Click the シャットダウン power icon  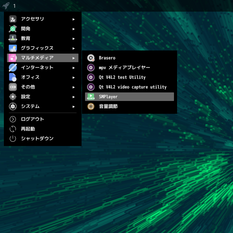pyautogui.click(x=13, y=139)
